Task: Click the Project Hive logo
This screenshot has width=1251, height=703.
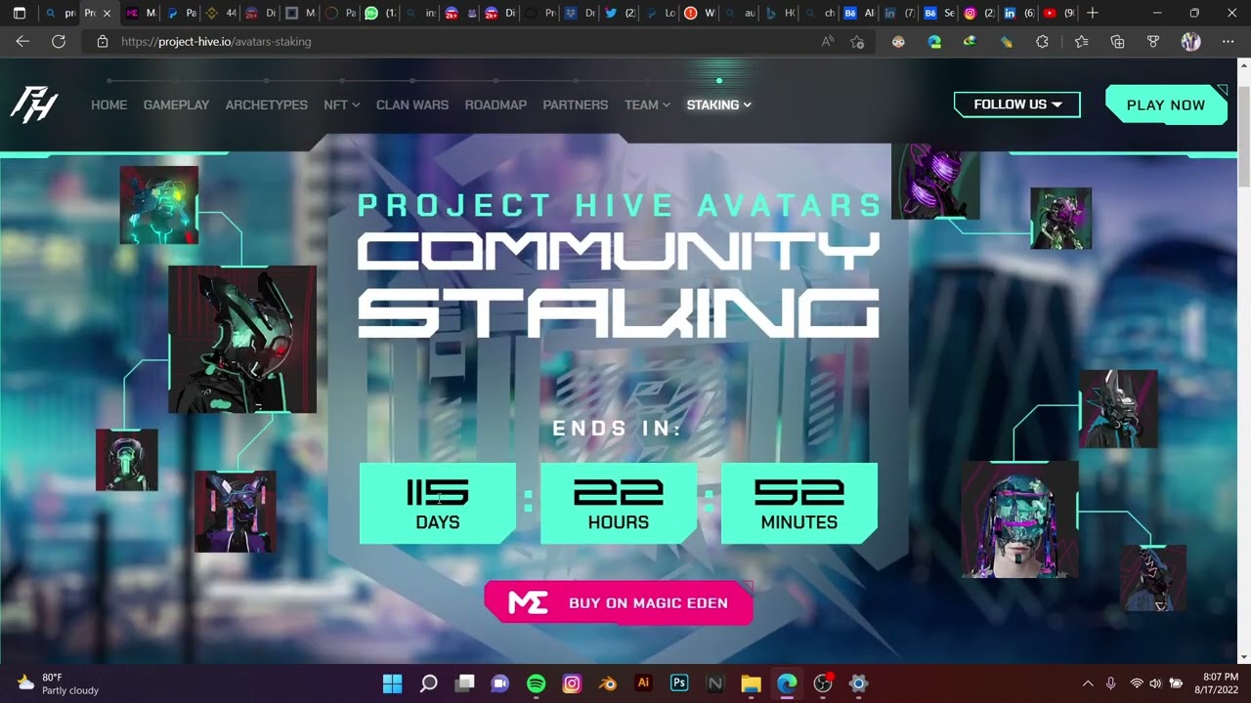Action: [x=34, y=104]
